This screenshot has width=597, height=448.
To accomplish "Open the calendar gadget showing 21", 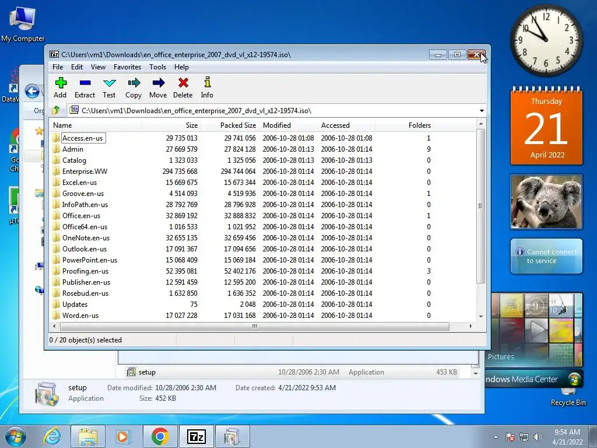I will coord(546,126).
